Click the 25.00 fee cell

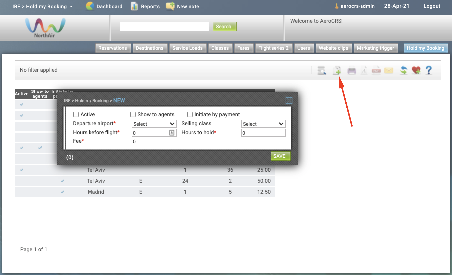click(x=264, y=170)
